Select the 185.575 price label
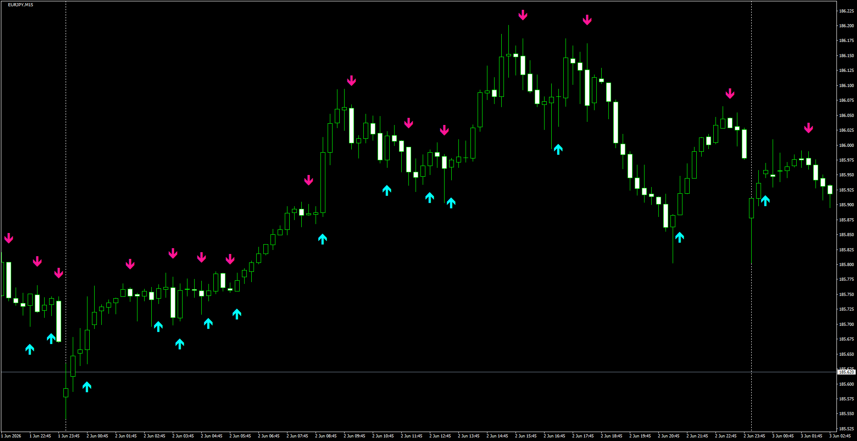857x441 pixels. [846, 399]
